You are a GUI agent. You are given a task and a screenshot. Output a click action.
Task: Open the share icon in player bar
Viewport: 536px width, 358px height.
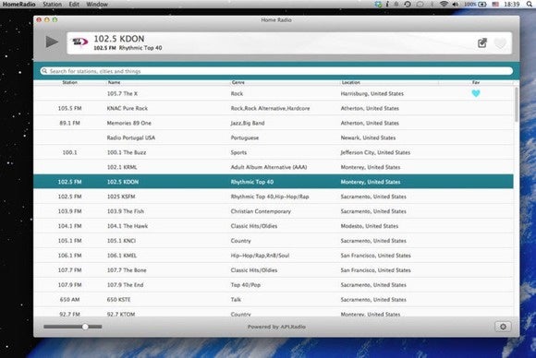482,43
